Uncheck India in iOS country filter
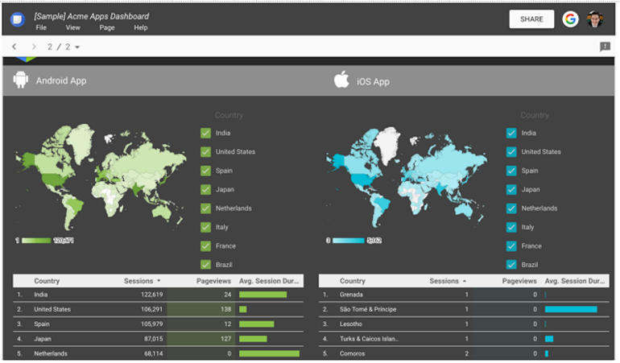This screenshot has height=363, width=620. coord(511,133)
